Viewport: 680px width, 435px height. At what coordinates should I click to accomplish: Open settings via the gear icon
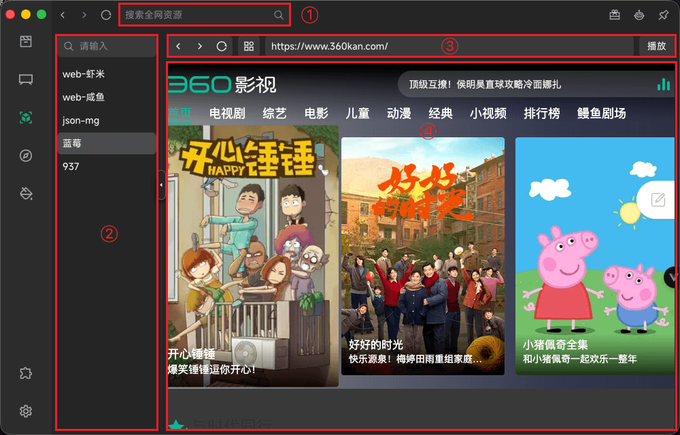pyautogui.click(x=26, y=411)
